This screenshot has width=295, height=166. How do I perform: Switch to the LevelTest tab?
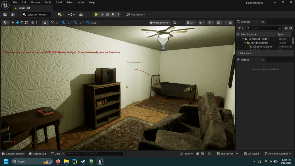(24, 8)
